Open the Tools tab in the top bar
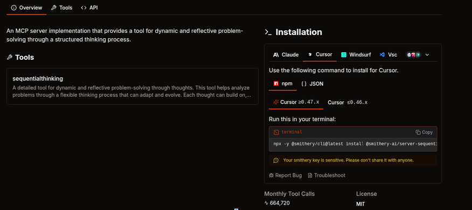This screenshot has width=472, height=210. point(62,8)
